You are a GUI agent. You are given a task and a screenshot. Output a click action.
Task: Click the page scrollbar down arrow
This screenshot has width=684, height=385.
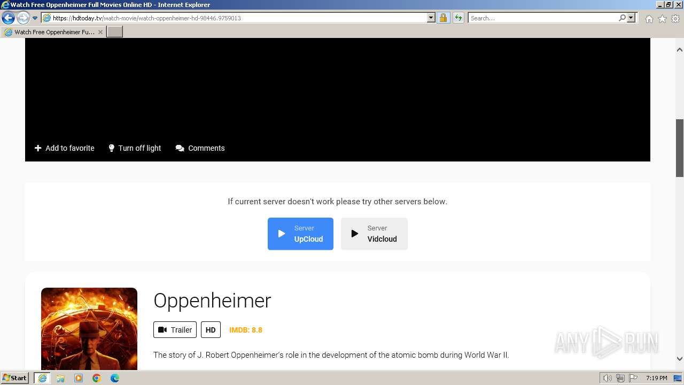click(680, 359)
